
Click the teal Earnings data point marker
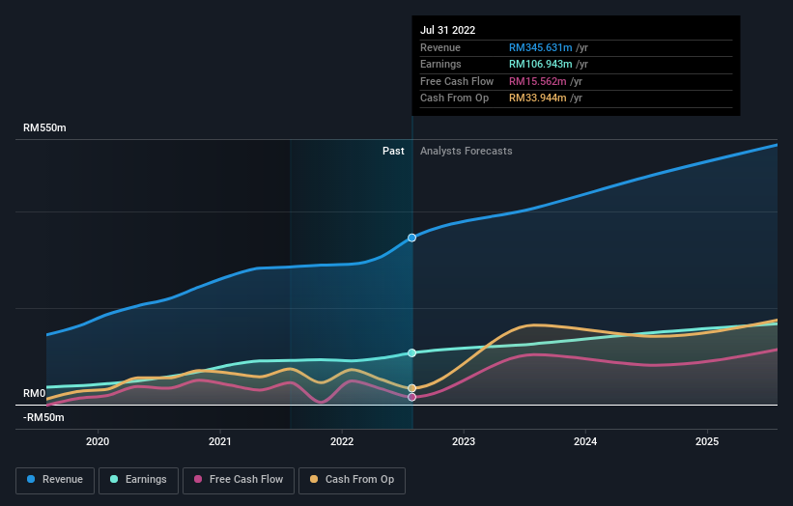point(412,352)
